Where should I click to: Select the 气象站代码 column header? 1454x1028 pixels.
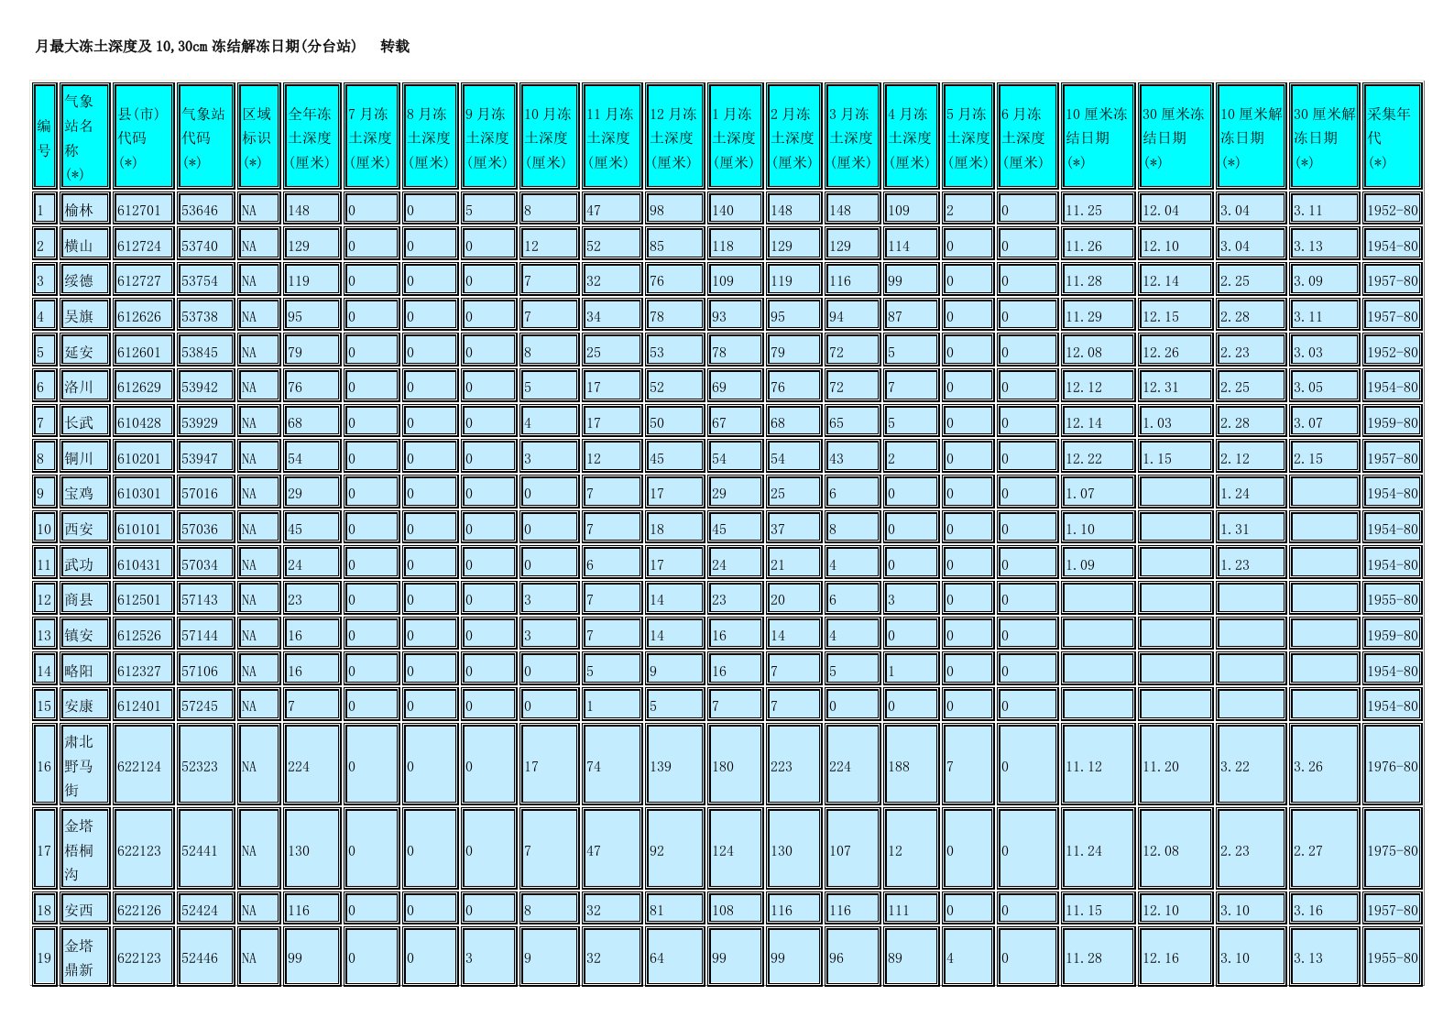[x=205, y=137]
